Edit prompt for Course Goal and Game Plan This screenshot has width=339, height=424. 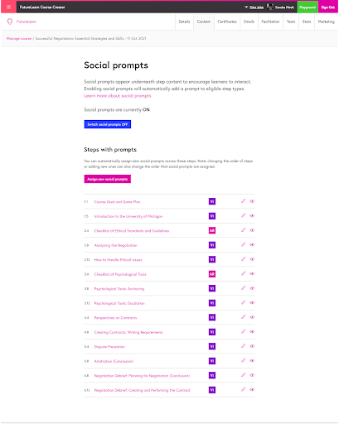pos(243,201)
